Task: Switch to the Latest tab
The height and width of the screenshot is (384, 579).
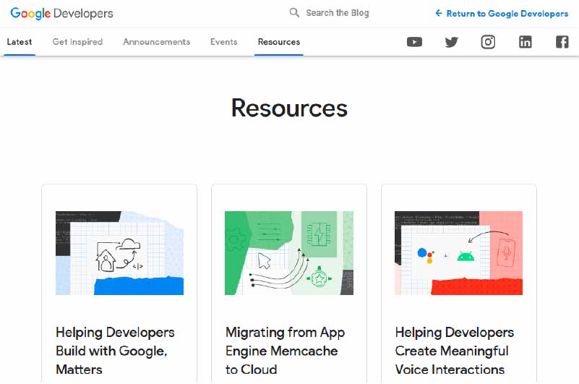Action: (x=20, y=42)
